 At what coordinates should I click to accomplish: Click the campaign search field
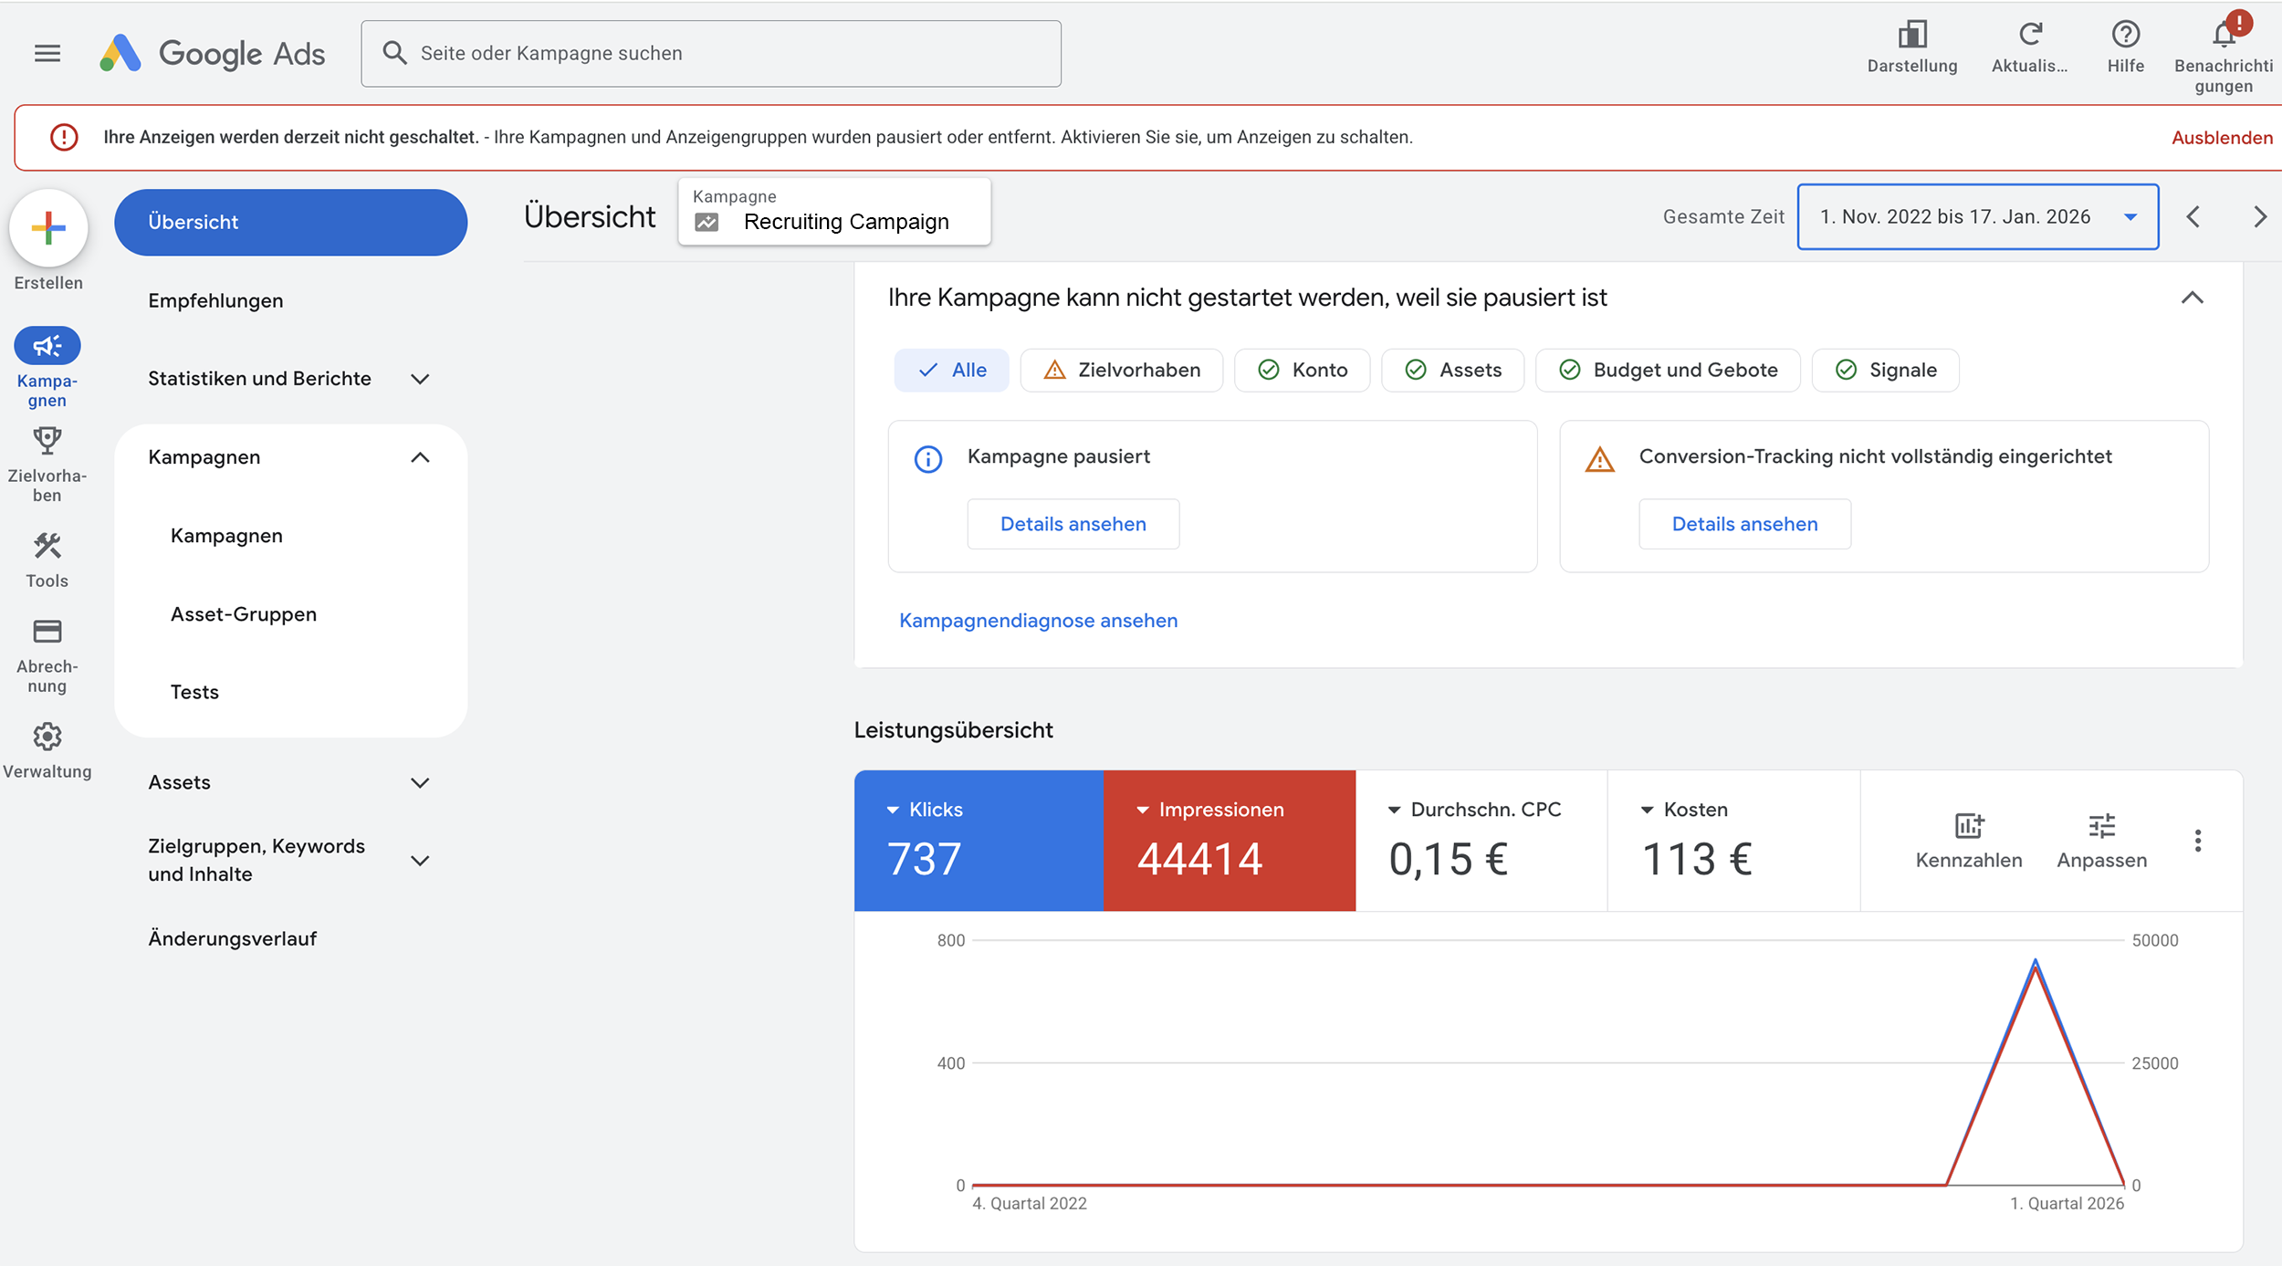[710, 53]
